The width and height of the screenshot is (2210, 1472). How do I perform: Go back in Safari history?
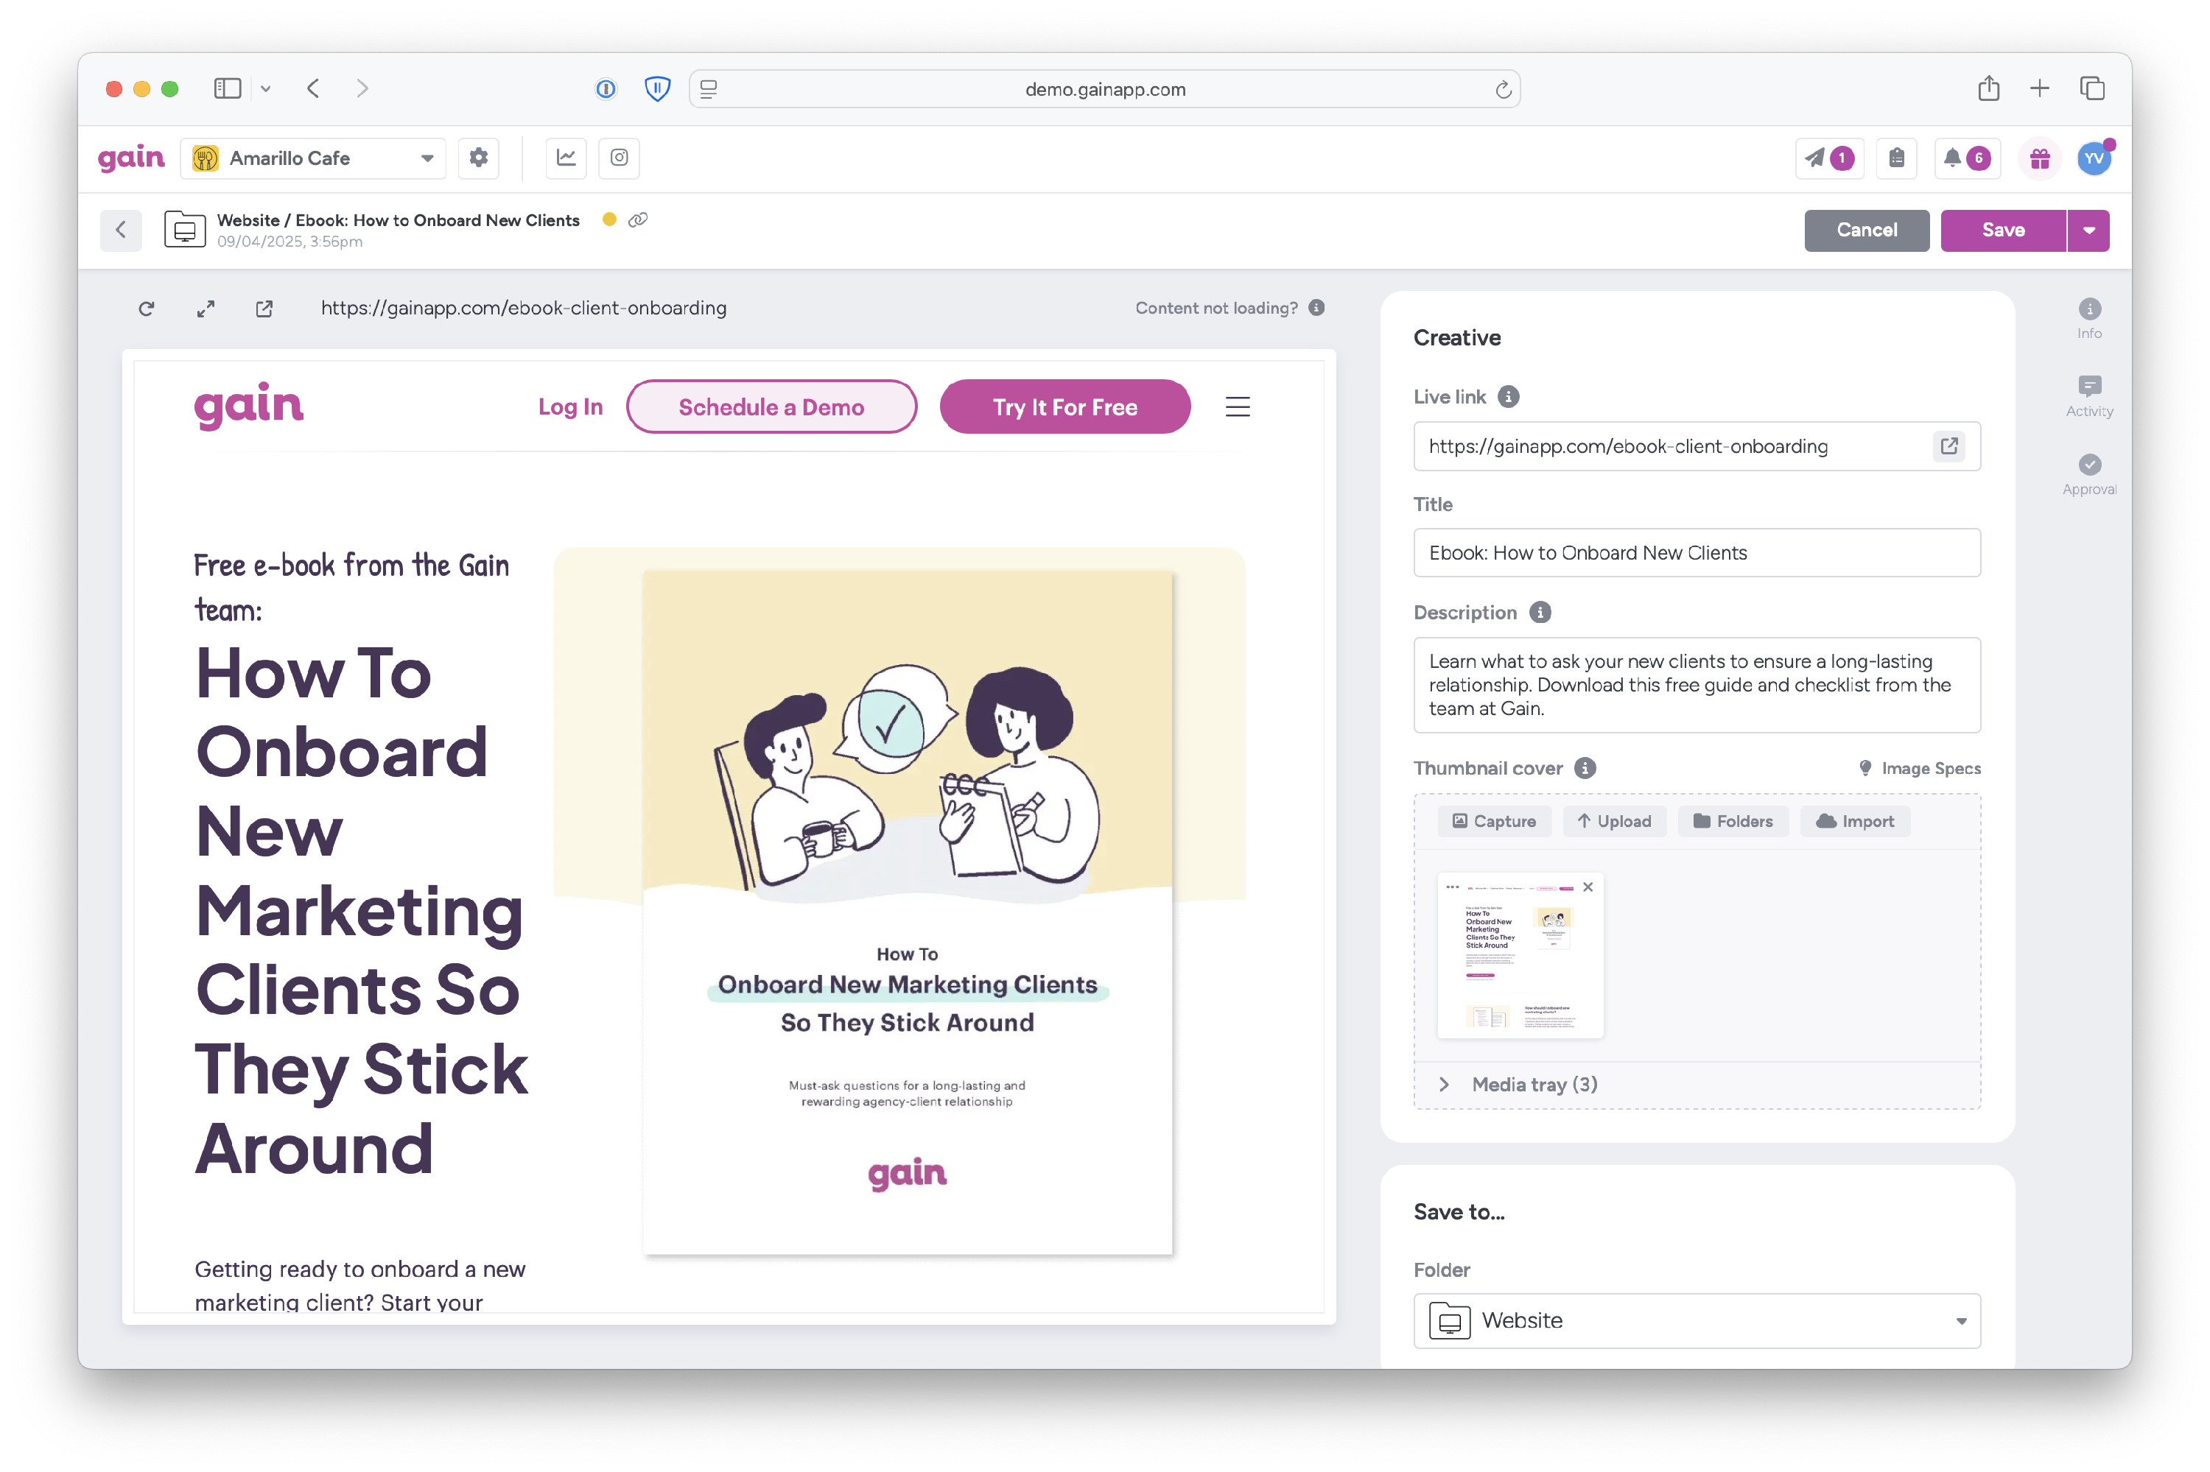pos(313,88)
